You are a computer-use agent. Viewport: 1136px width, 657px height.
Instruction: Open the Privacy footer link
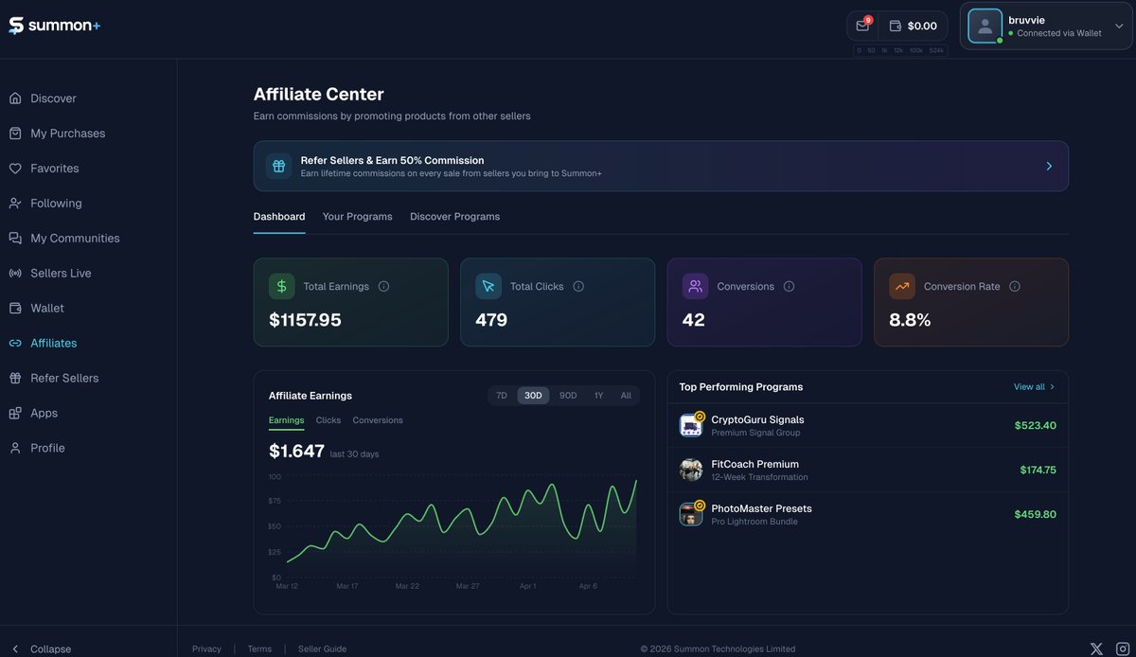[206, 649]
